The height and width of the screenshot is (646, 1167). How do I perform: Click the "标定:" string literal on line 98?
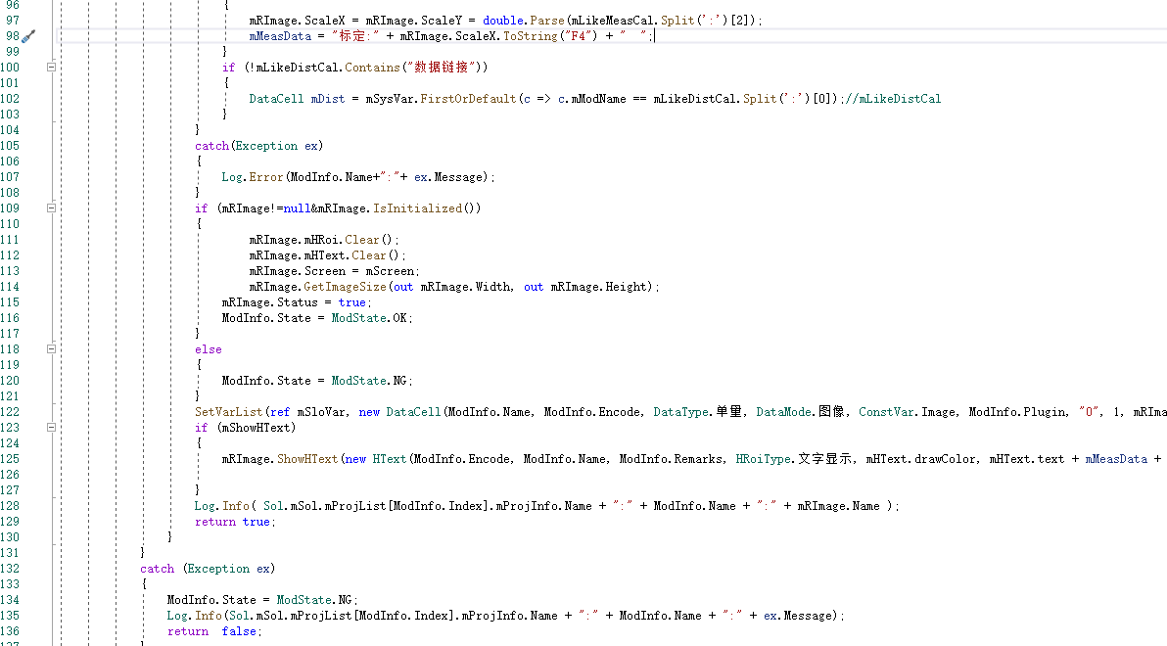point(355,35)
